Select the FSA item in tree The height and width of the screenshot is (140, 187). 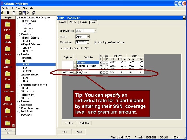(x=25, y=68)
